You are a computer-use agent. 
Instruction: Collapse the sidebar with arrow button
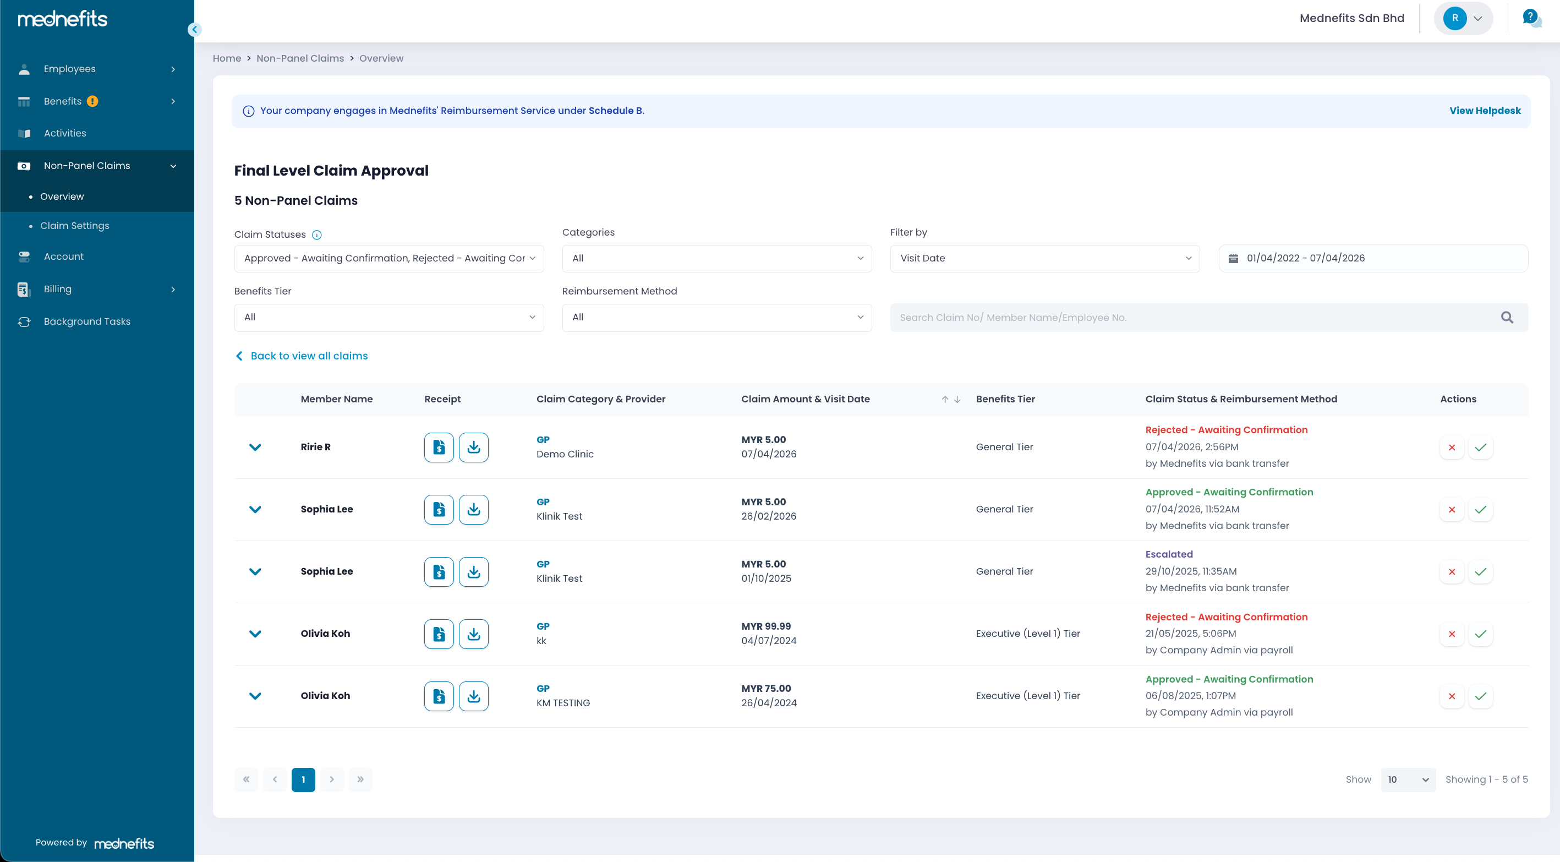(194, 29)
